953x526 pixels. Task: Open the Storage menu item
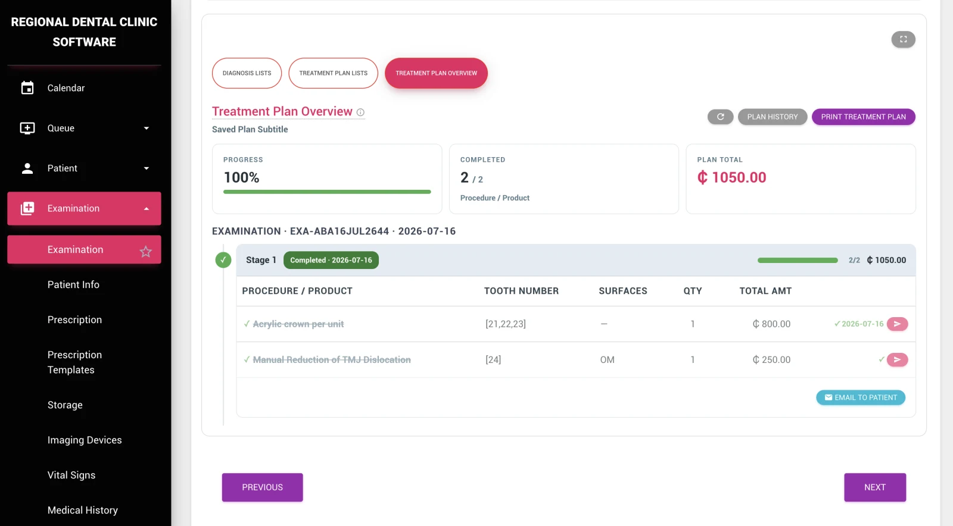tap(65, 405)
